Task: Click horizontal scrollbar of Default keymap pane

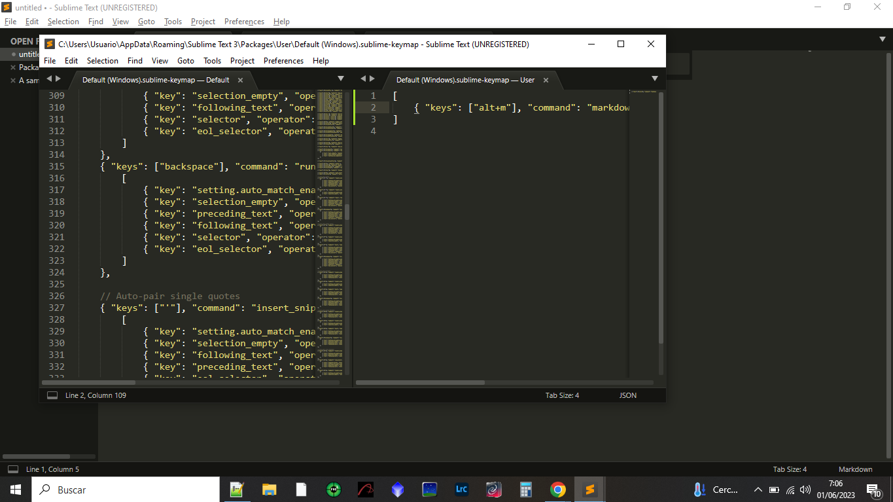Action: (x=88, y=382)
